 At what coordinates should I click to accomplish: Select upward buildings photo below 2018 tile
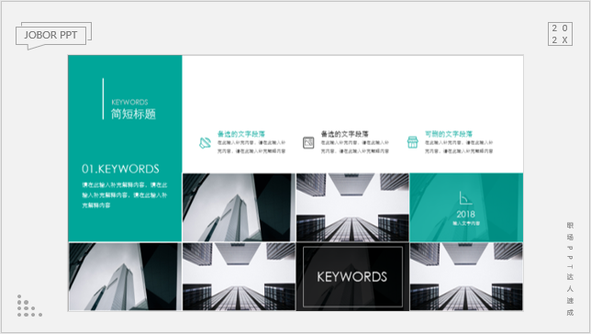466,277
